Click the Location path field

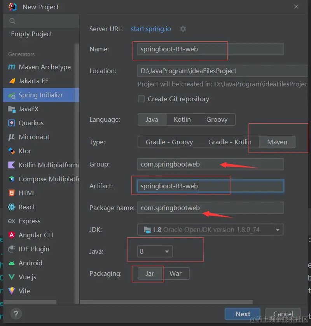pos(222,71)
